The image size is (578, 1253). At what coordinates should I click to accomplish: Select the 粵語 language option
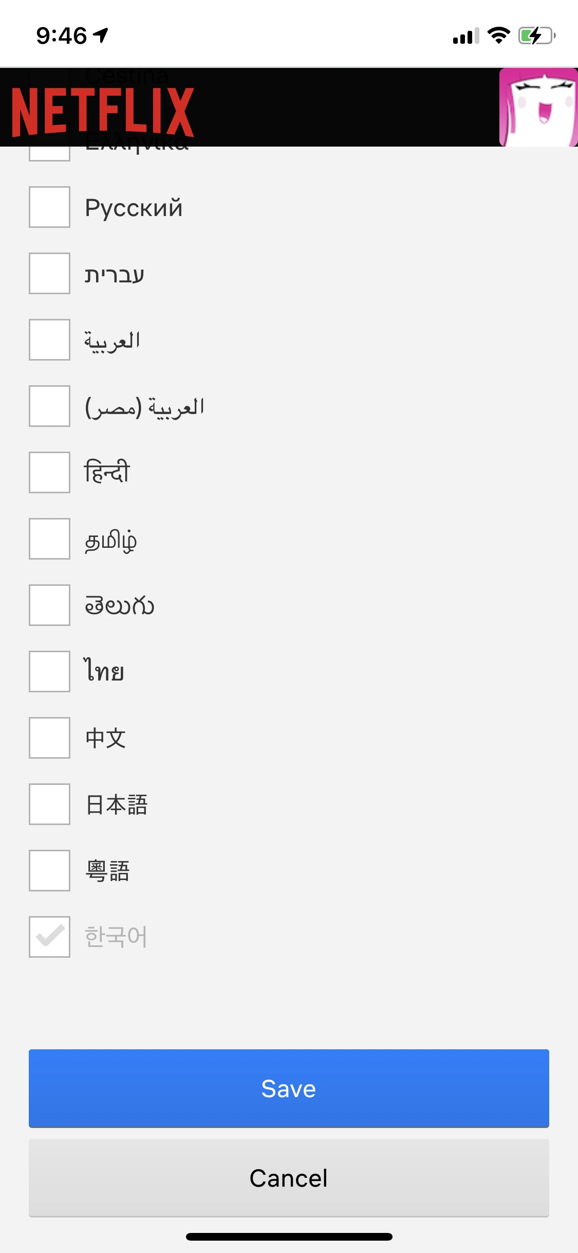[x=49, y=871]
